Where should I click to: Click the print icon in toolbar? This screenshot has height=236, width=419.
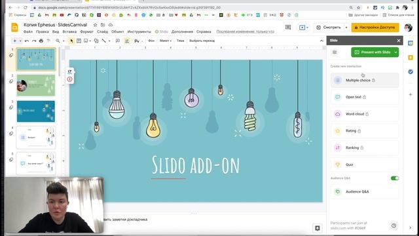[41, 41]
